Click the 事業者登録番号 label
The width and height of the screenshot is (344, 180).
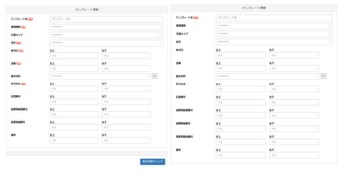(184, 137)
